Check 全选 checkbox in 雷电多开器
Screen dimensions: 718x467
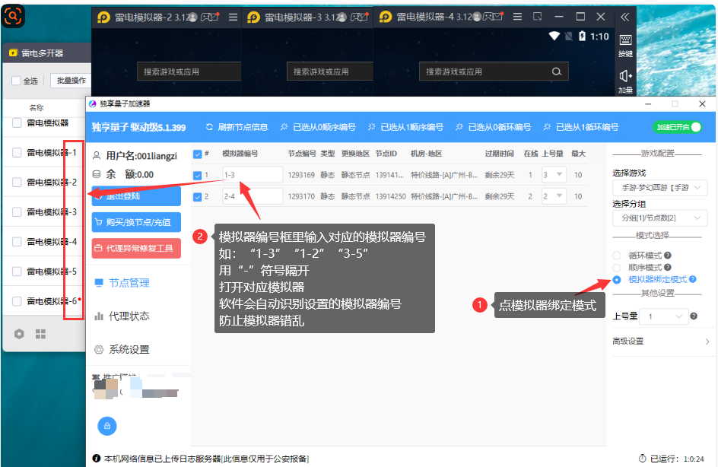click(16, 81)
